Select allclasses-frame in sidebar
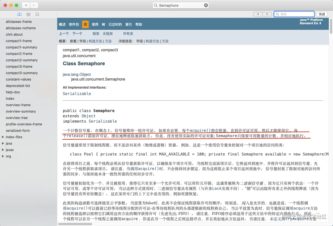 pyautogui.click(x=19, y=22)
